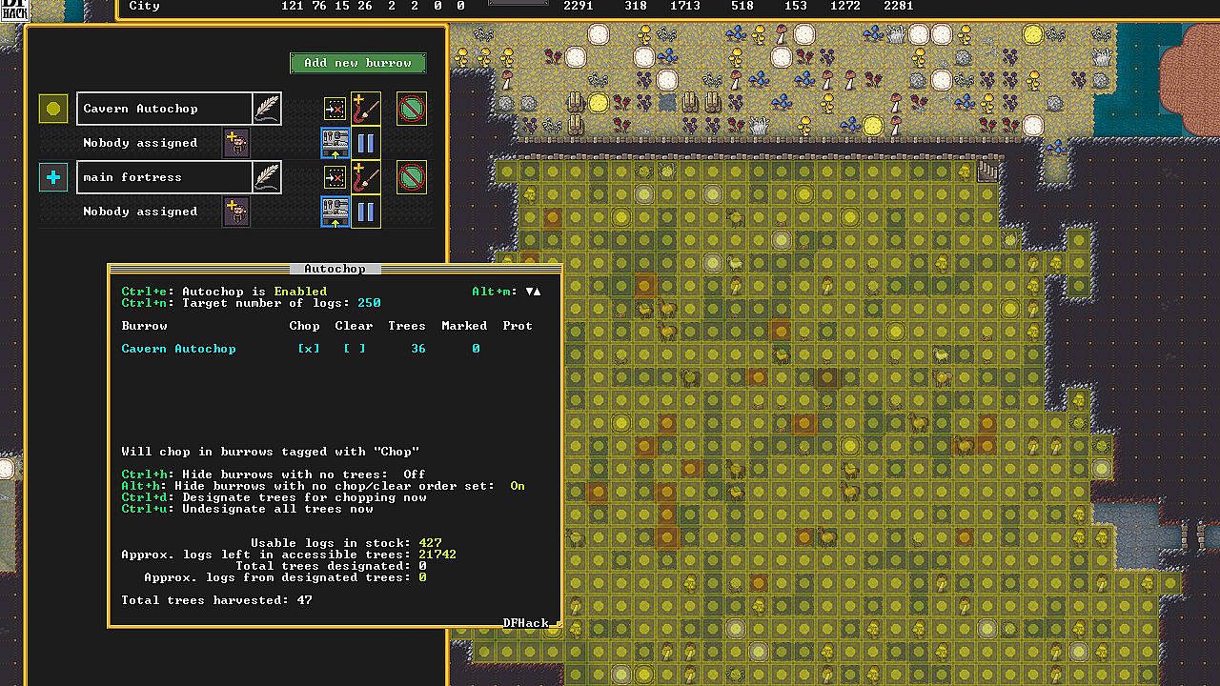The image size is (1220, 686).
Task: Select the erase-area tool for Cavern Autochop
Action: pyautogui.click(x=335, y=109)
